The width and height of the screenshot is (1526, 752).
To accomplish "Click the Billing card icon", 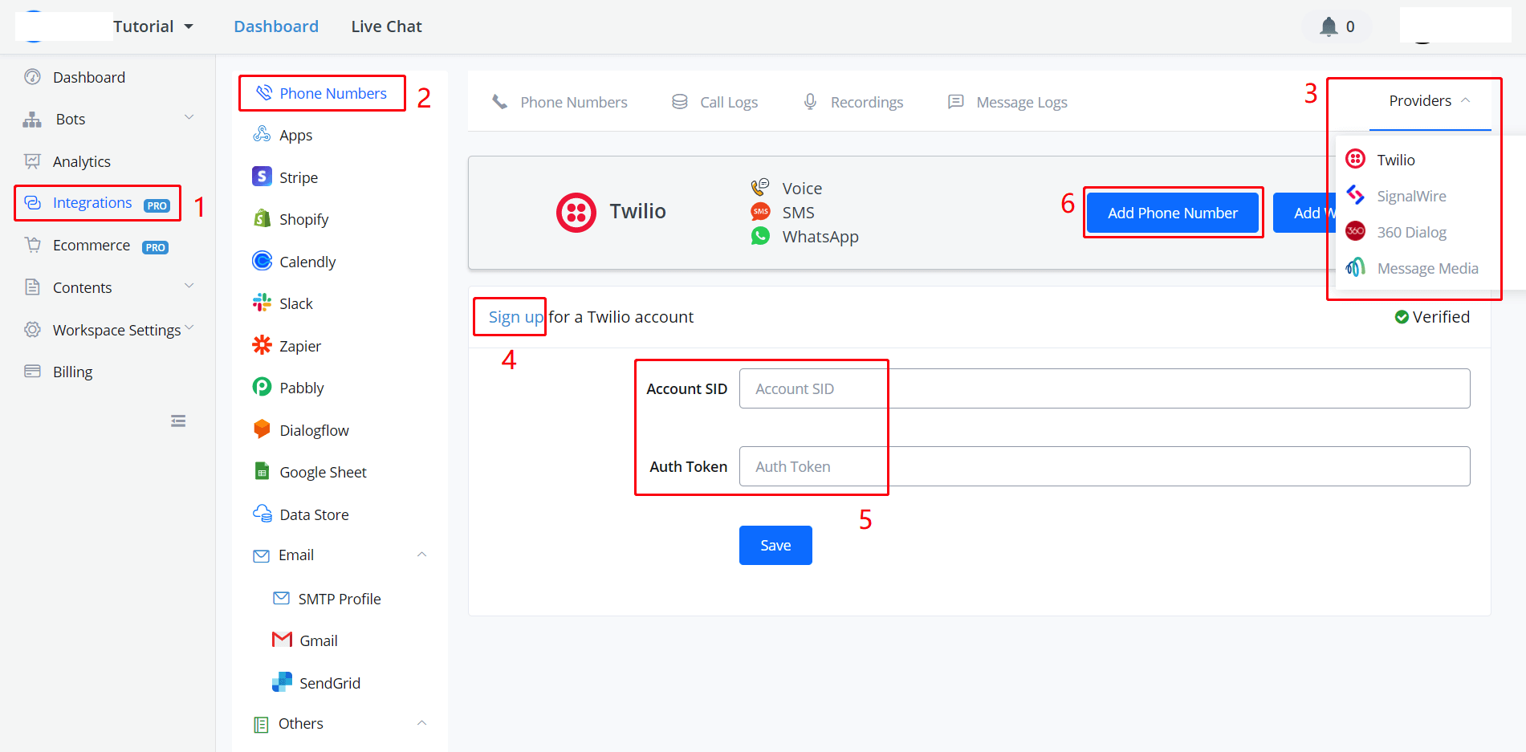I will 32,371.
